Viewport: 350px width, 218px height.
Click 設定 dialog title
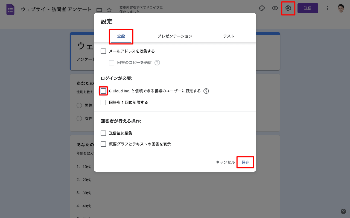107,22
